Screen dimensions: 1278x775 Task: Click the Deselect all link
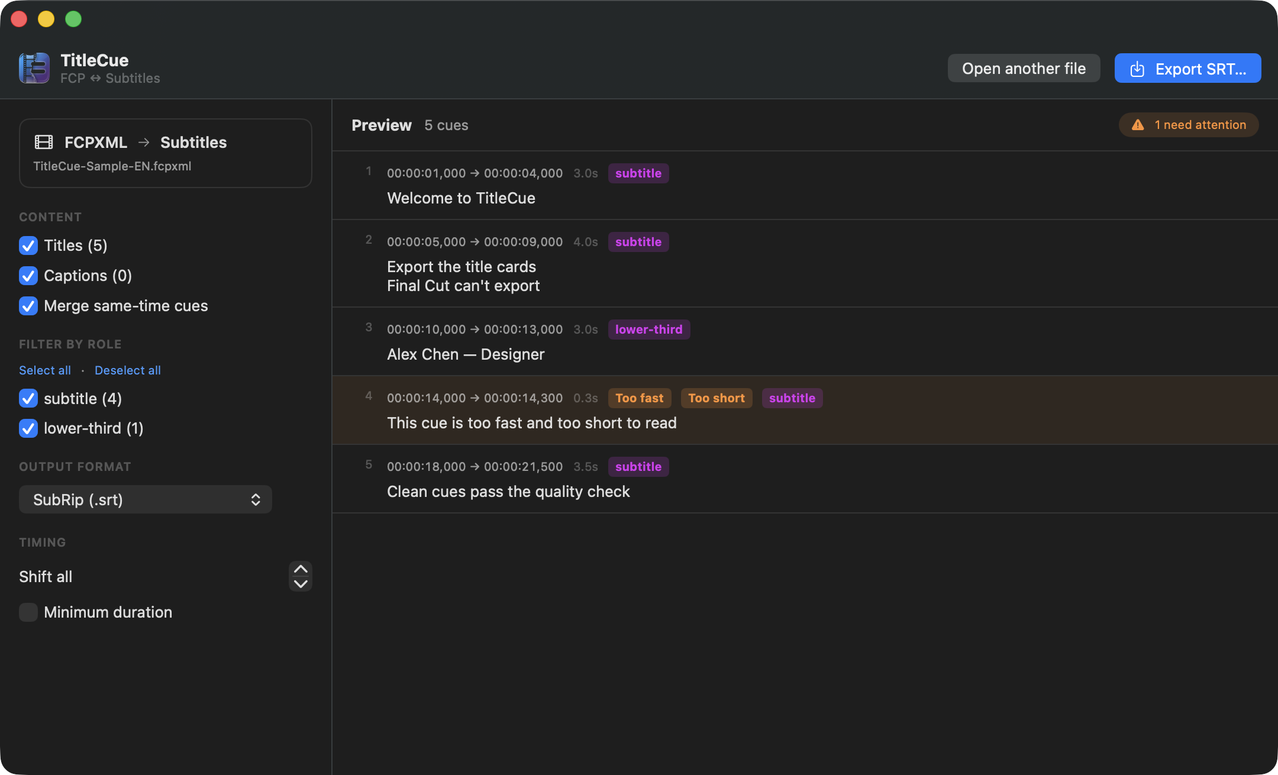click(x=128, y=370)
